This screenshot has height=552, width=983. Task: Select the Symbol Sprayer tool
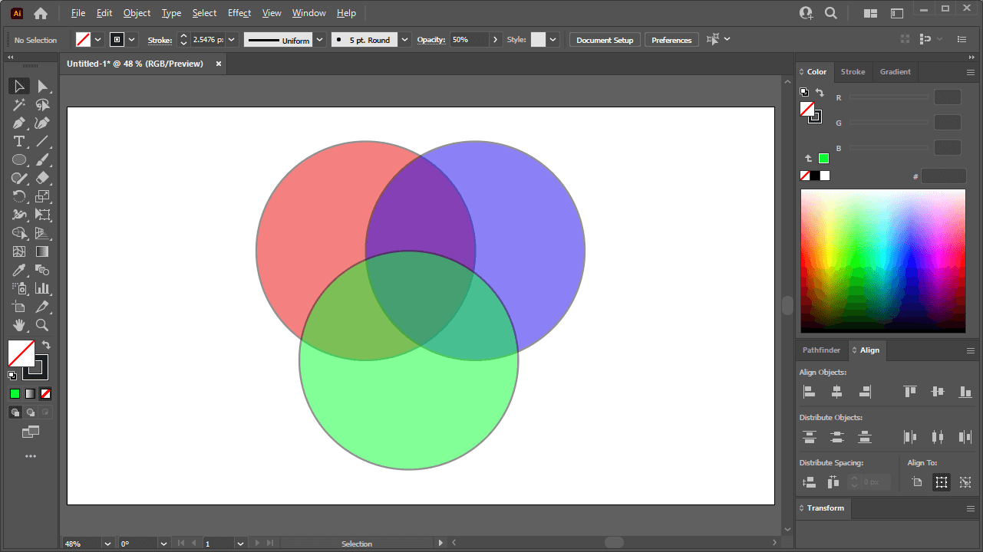19,288
